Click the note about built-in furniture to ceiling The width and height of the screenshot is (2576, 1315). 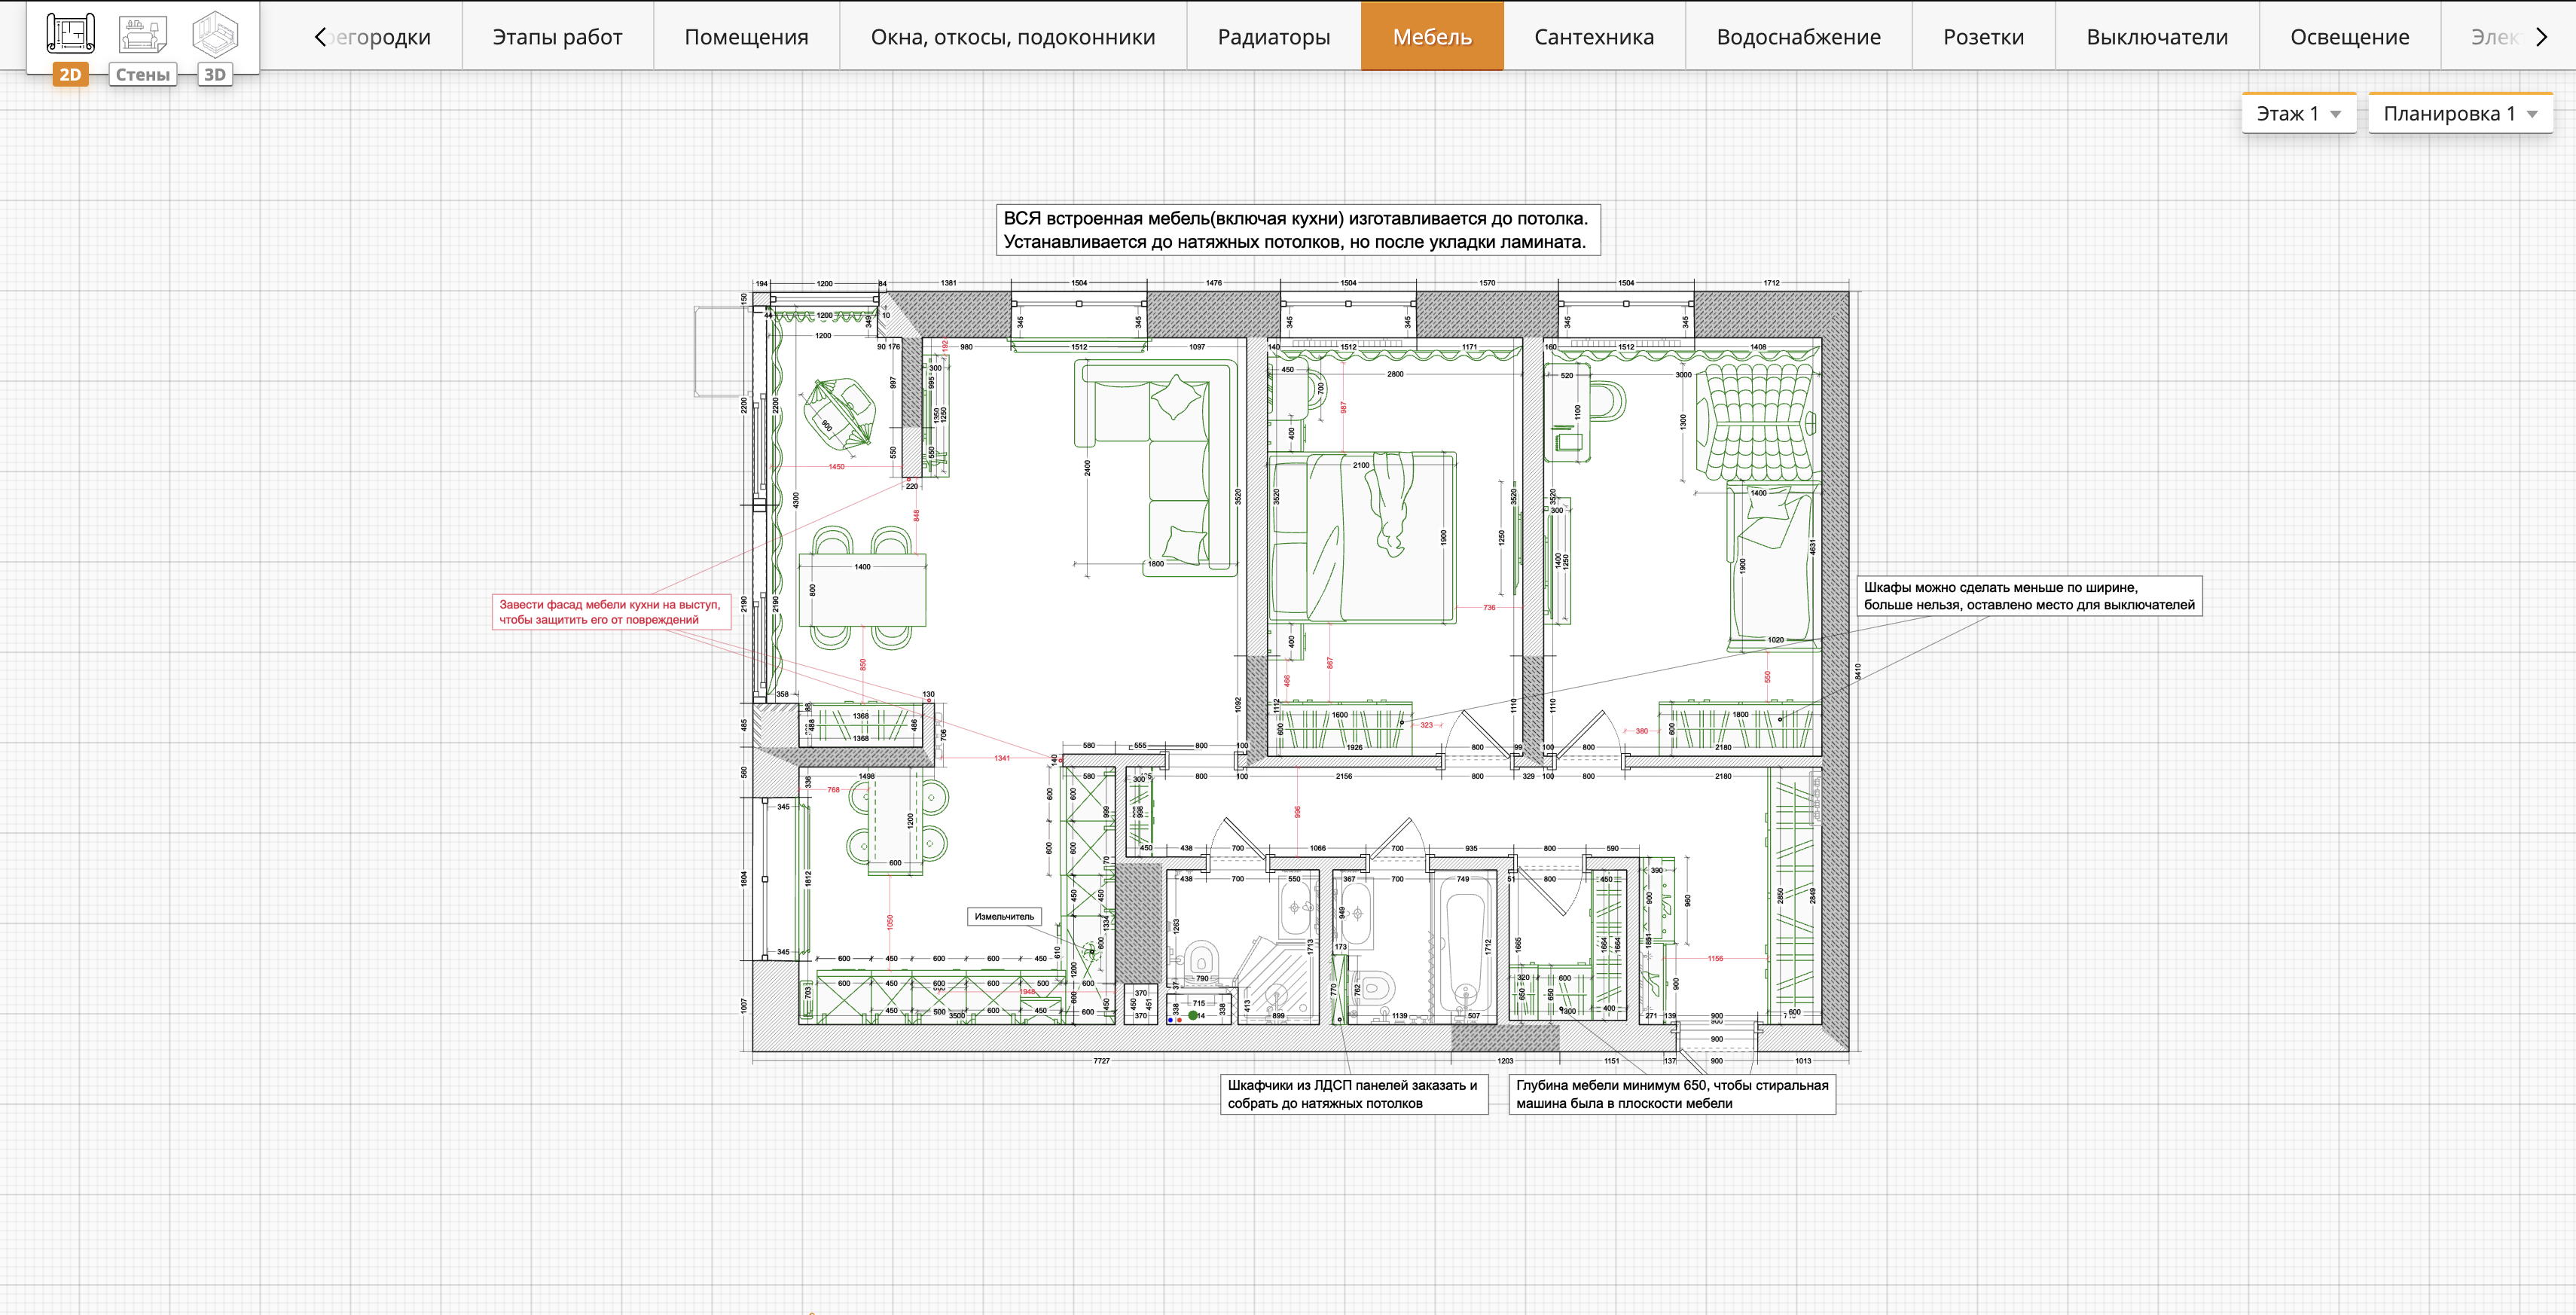point(1298,230)
